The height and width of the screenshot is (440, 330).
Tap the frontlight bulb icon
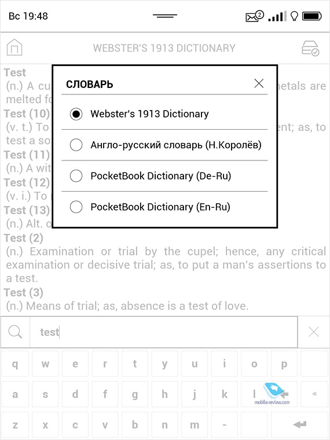pyautogui.click(x=294, y=16)
